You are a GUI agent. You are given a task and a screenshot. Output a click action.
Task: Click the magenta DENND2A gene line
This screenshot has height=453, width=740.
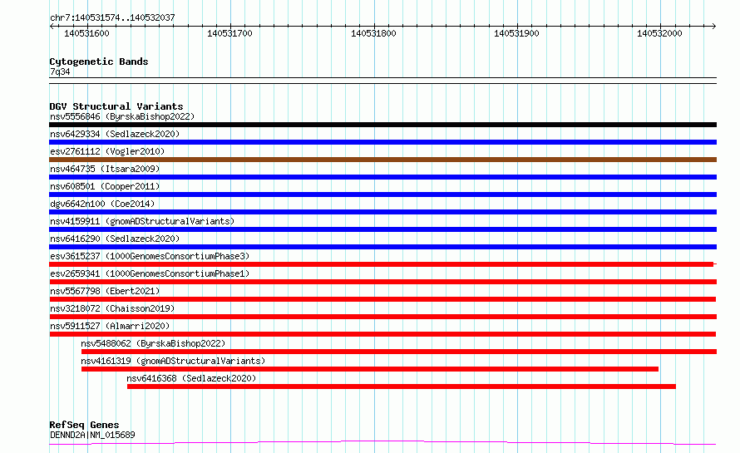pyautogui.click(x=382, y=442)
